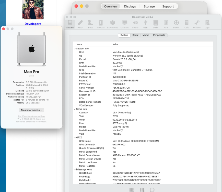This screenshot has width=222, height=192.
Task: Select the Quartz Extreme (QE/CI) row
Action: click(x=143, y=148)
